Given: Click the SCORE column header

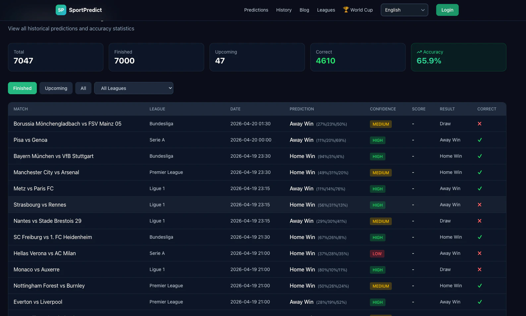Looking at the screenshot, I should 419,109.
